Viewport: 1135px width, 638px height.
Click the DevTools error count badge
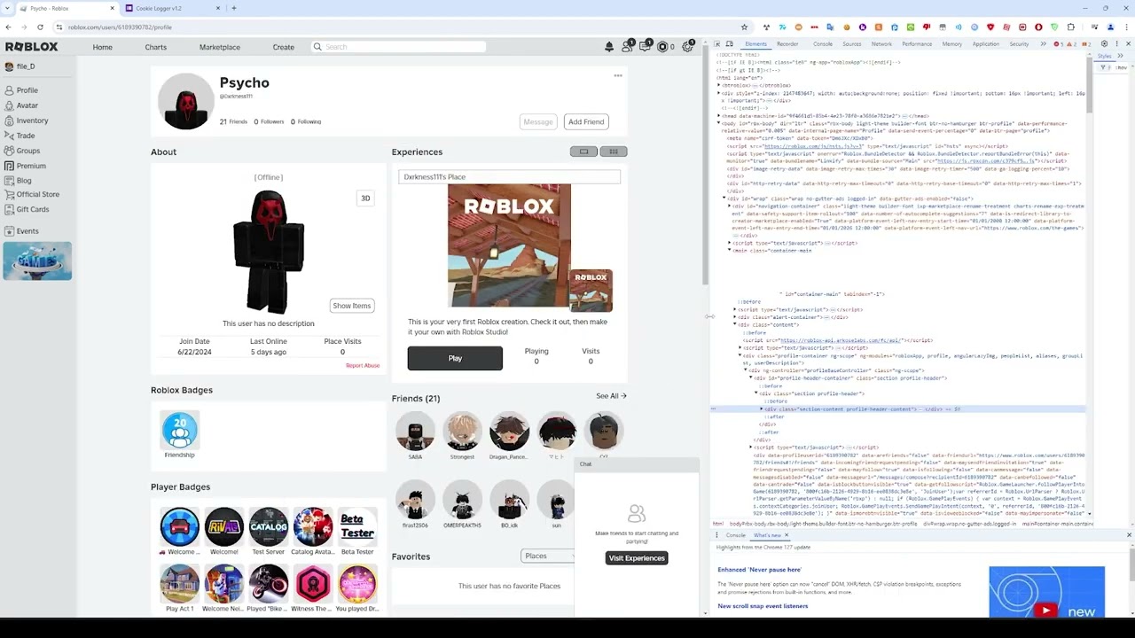pos(1059,43)
